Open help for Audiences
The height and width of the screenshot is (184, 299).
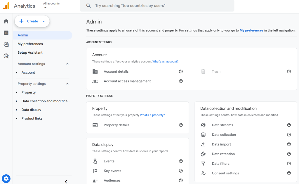click(181, 181)
